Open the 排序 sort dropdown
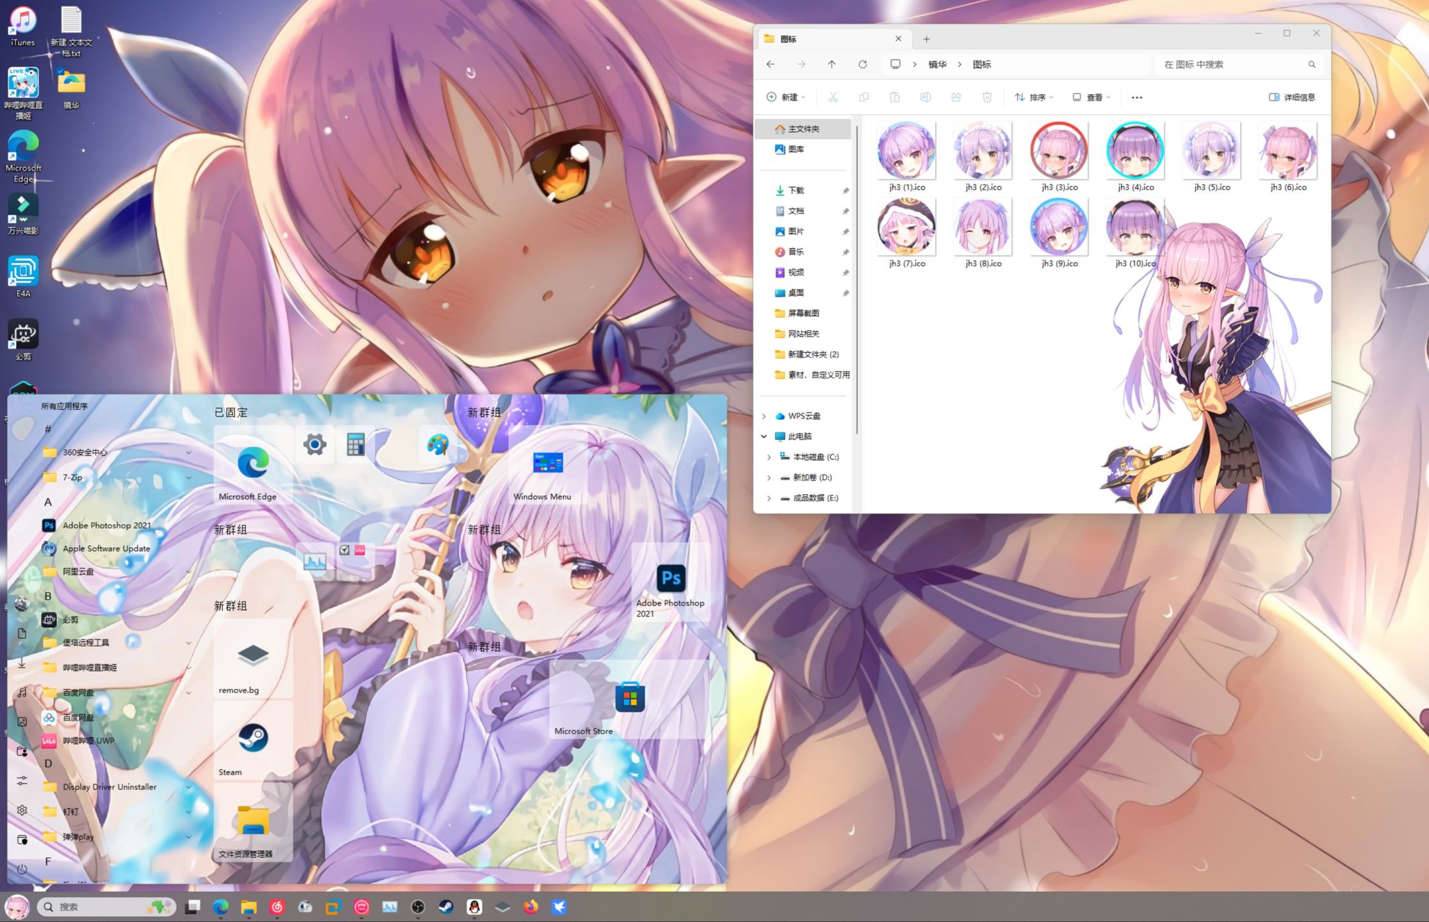The image size is (1429, 922). (1034, 97)
